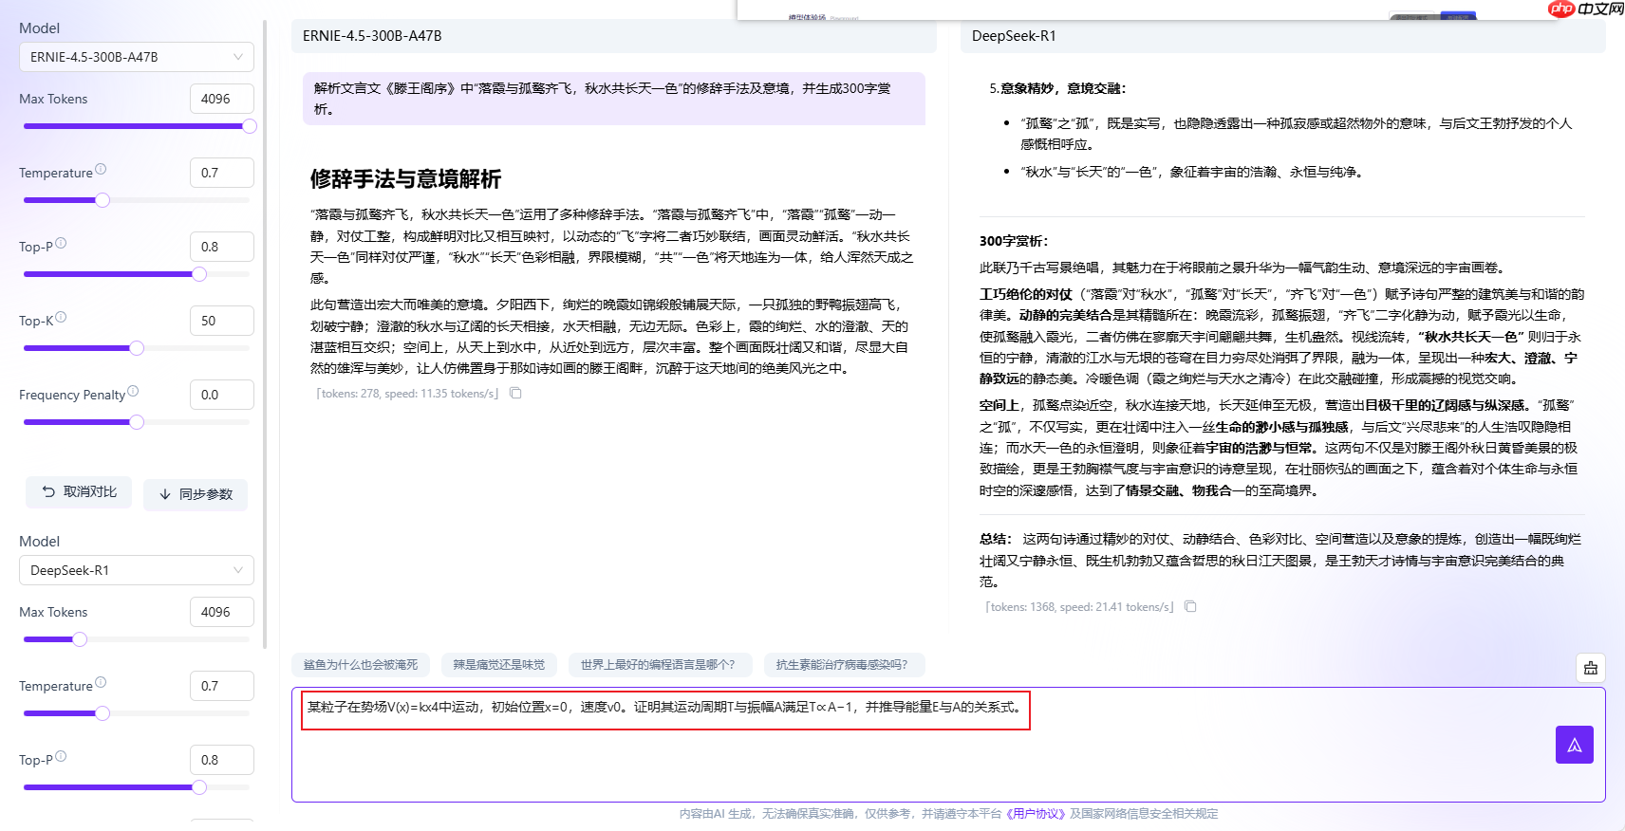Click DeepSeek Max Tokens value field
Viewport: 1625px width, 831px height.
[222, 612]
